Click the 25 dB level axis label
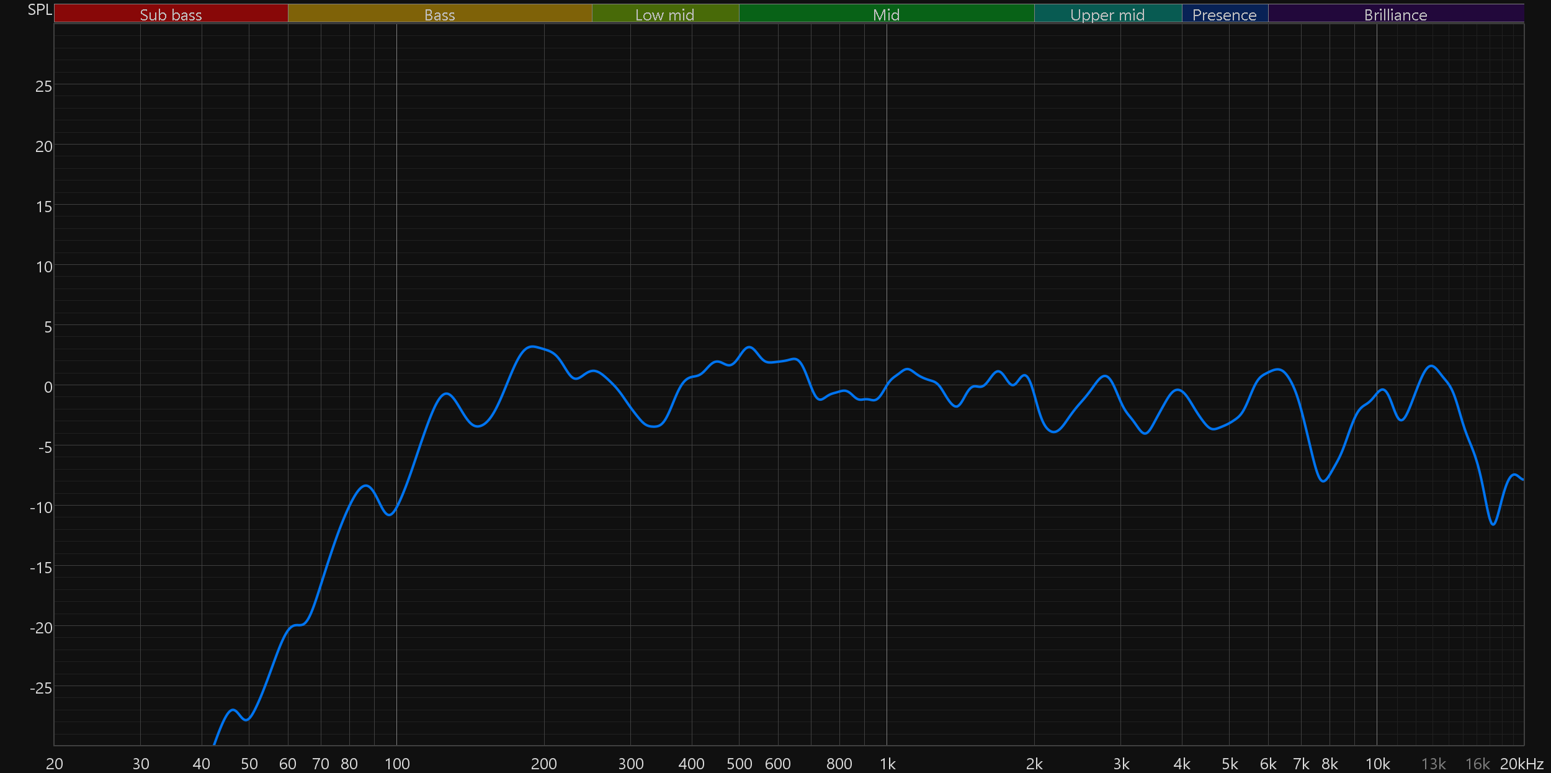This screenshot has height=773, width=1551. tap(43, 86)
